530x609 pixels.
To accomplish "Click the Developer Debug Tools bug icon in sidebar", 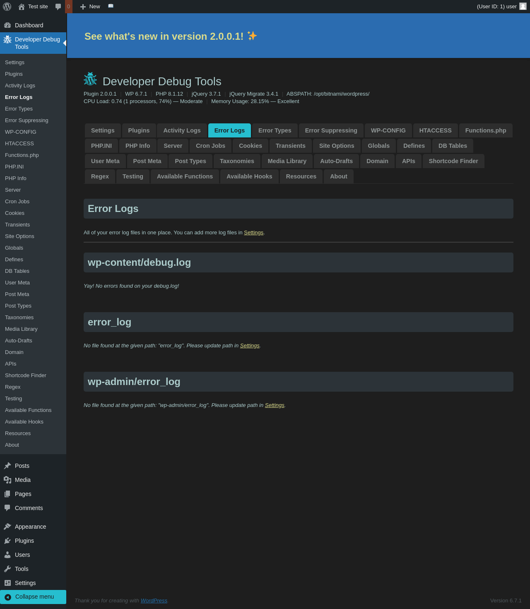I will [x=7, y=39].
